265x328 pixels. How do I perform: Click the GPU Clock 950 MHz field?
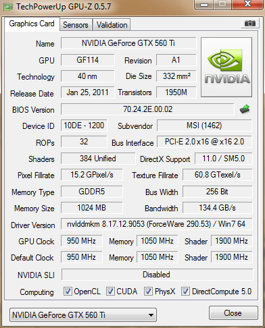81,241
